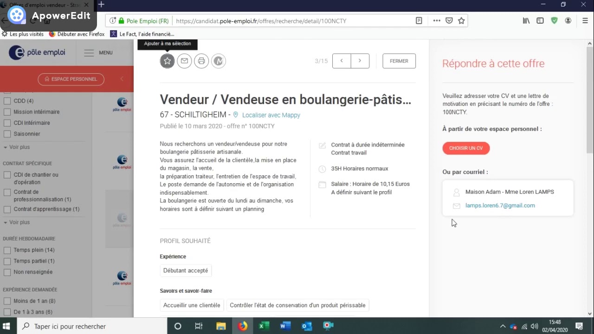Open Localiser avec Mappy link
594x334 pixels.
click(271, 115)
